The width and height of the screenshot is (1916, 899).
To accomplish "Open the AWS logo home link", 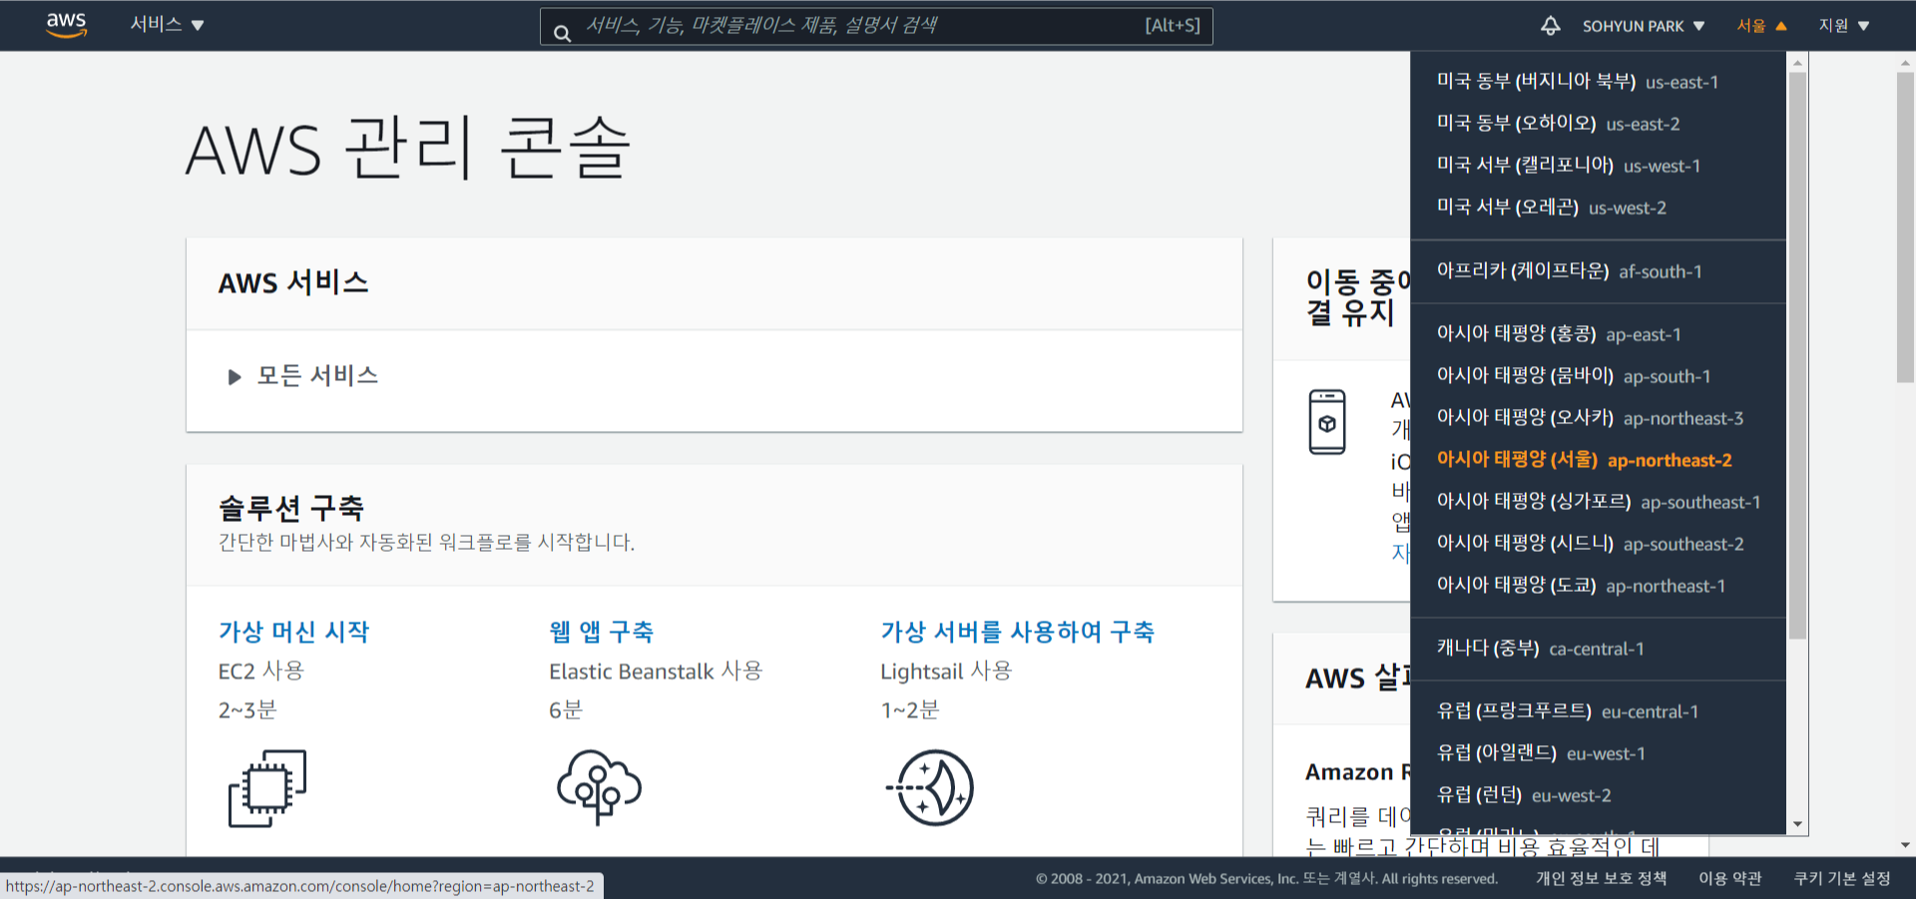I will click(x=66, y=25).
